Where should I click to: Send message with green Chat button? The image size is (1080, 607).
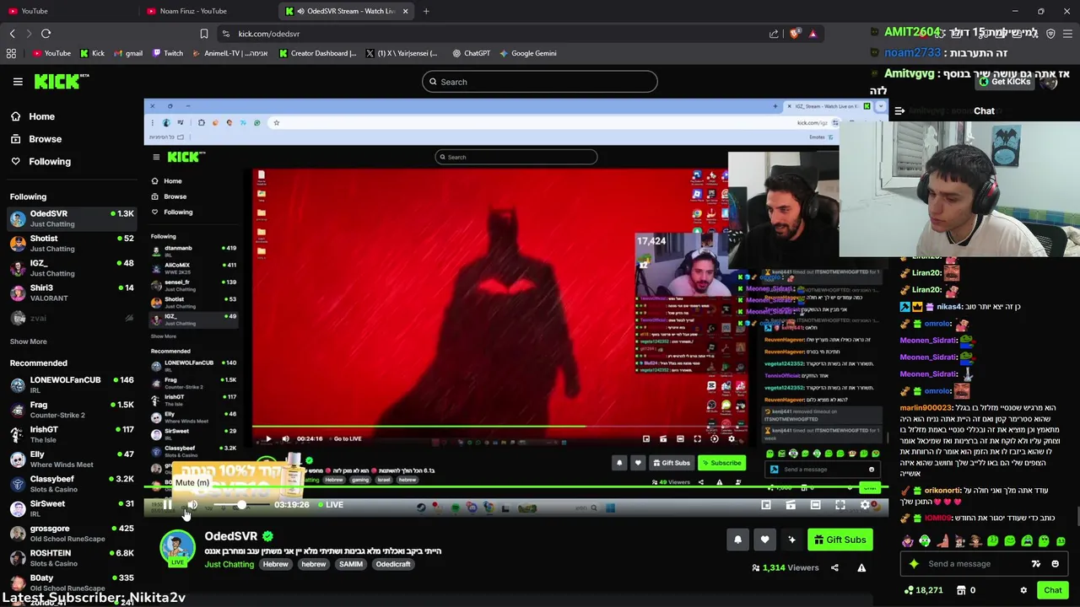point(1052,590)
